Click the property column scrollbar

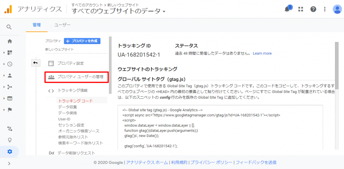point(110,65)
